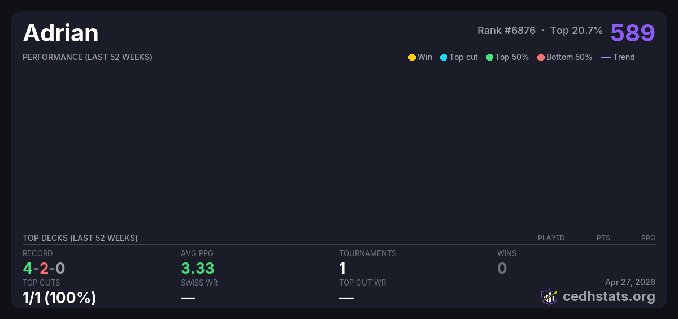Select the Performance (Last 52 Weeks) header
Screen dimensions: 678x319
(x=88, y=57)
